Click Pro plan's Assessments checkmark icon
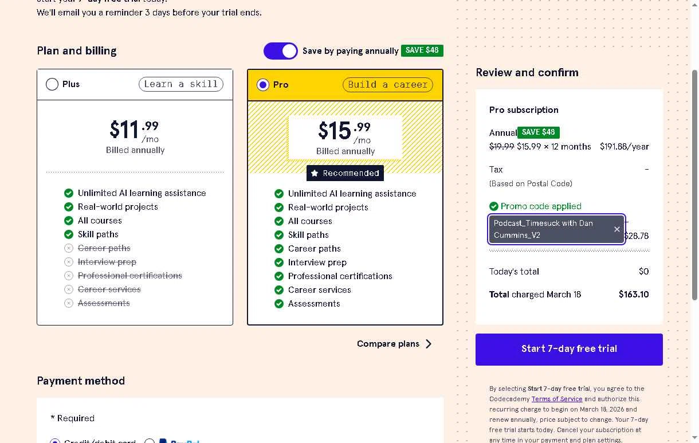699x443 pixels. pyautogui.click(x=279, y=304)
